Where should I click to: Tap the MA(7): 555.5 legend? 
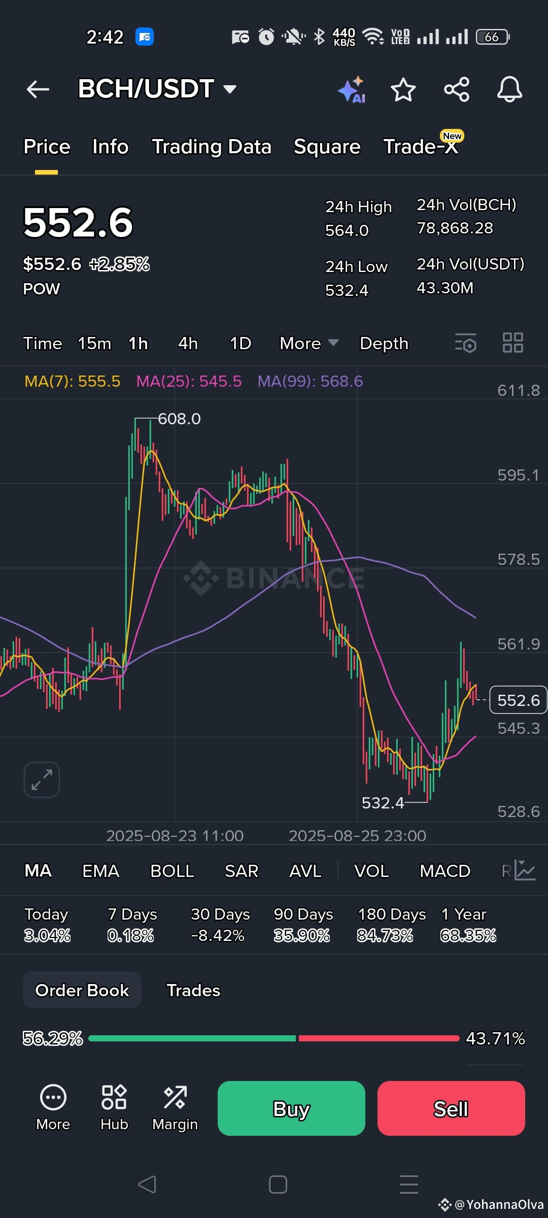(x=73, y=381)
